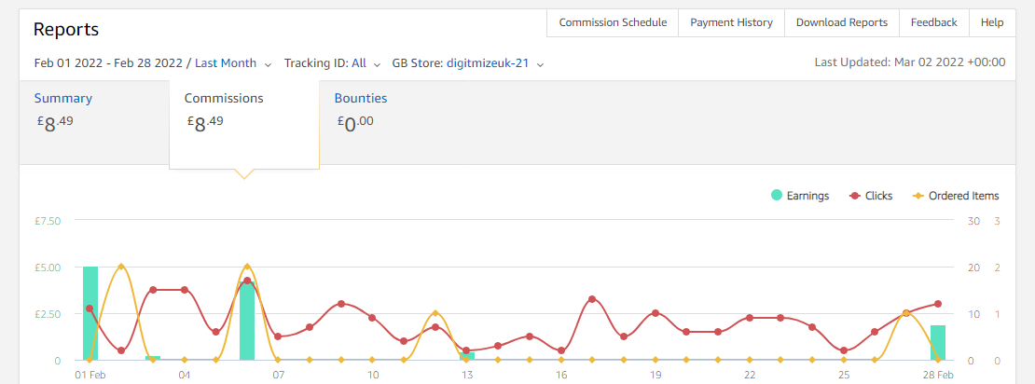Toggle the Earnings legend series
Screen dimensions: 1035x384
(799, 196)
